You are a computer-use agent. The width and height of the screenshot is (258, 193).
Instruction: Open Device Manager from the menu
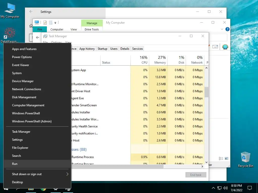37,81
